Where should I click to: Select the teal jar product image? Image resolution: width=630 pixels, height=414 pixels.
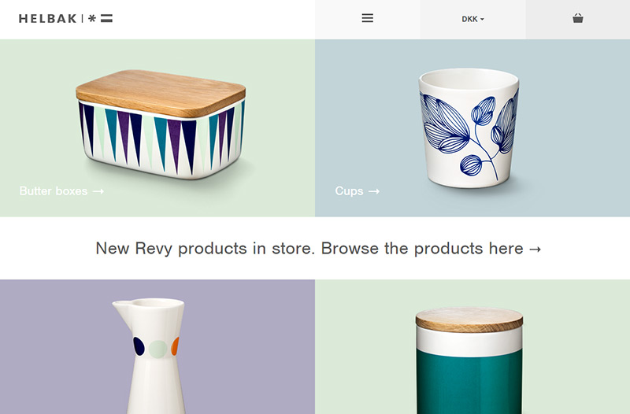[469, 361]
